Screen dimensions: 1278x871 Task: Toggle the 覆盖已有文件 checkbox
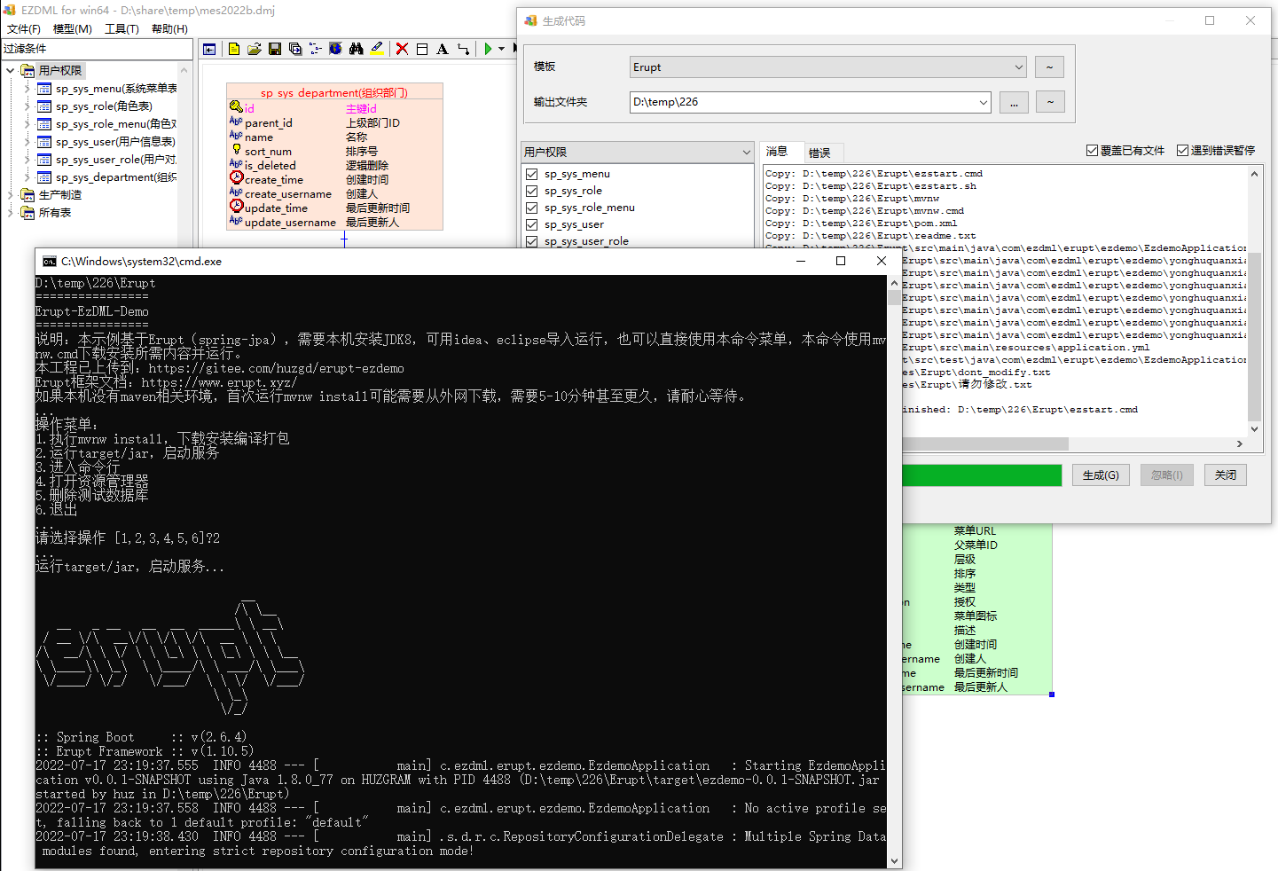(x=1093, y=151)
